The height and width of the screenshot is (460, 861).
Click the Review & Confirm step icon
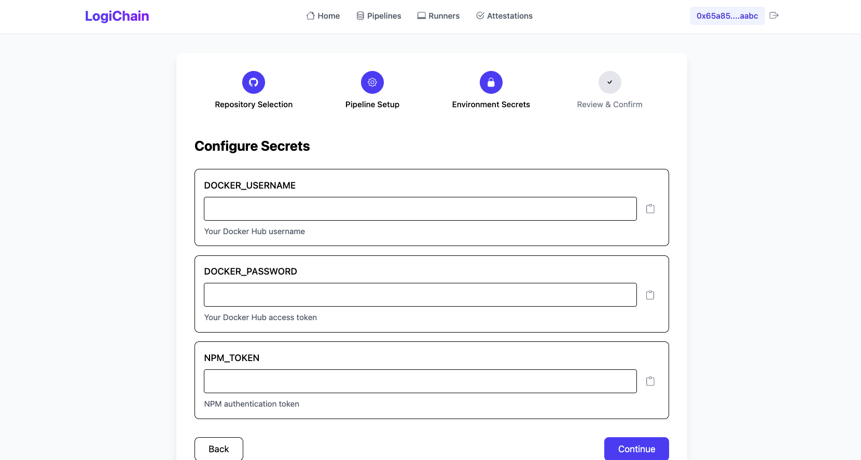610,82
